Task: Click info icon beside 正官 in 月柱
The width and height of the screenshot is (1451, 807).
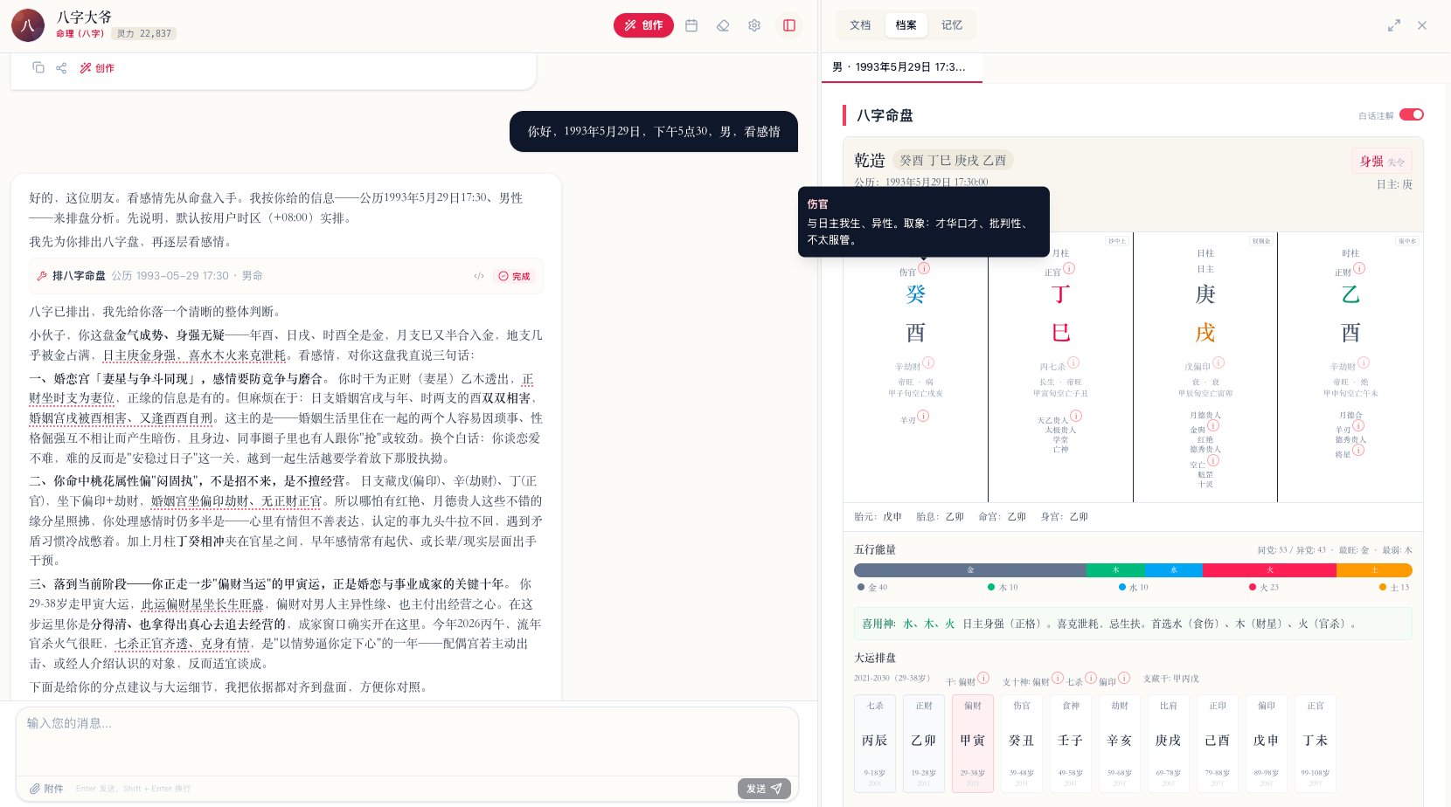Action: click(x=1069, y=268)
